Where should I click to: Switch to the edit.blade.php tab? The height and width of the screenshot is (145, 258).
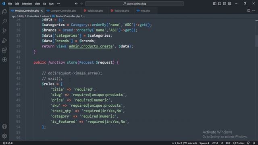(x=95, y=11)
